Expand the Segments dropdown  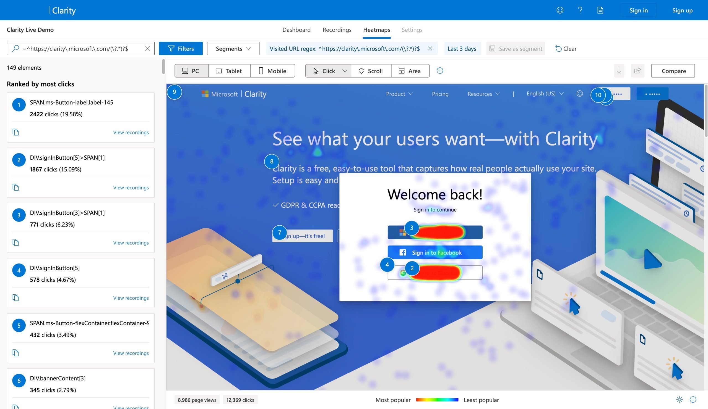233,48
